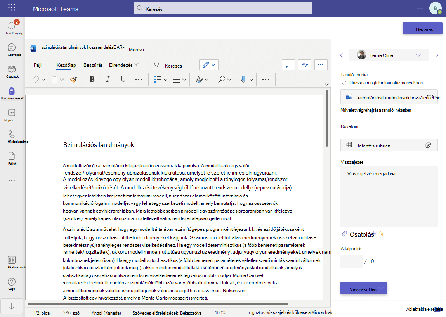Expand the Terrie Cline student dropdown

(418, 55)
